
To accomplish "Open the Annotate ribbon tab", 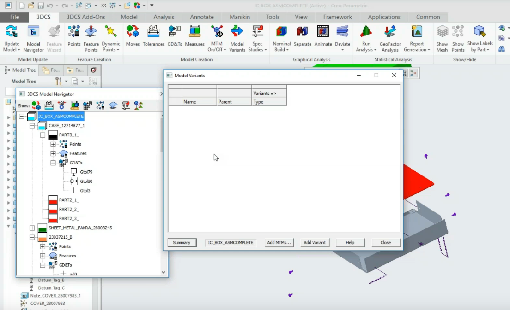I will (x=202, y=17).
